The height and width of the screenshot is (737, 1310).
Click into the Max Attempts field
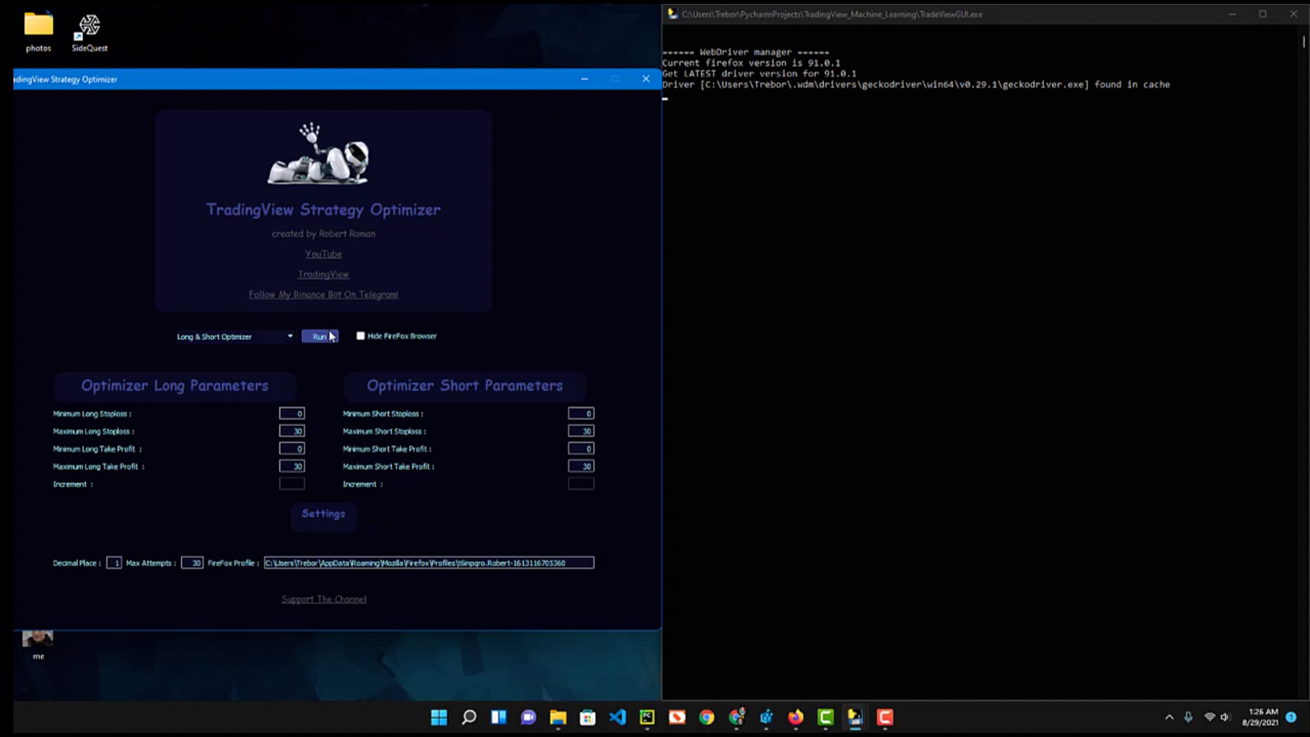192,562
